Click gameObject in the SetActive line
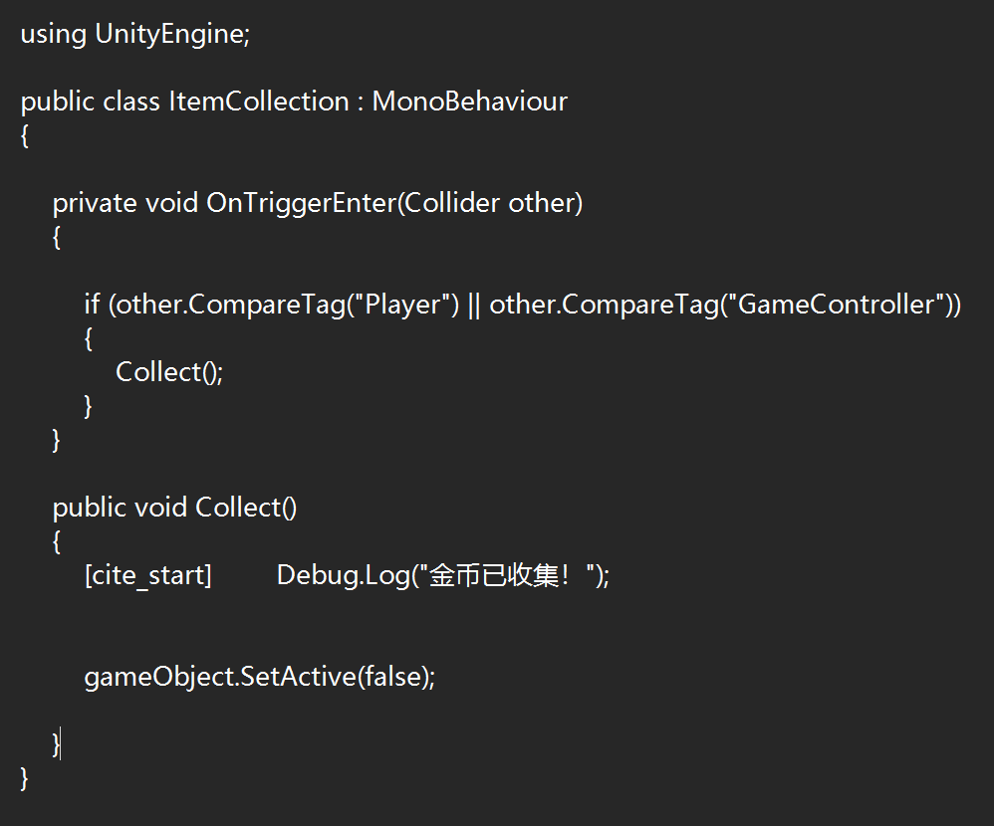Screen dimensions: 994x826 tap(158, 677)
